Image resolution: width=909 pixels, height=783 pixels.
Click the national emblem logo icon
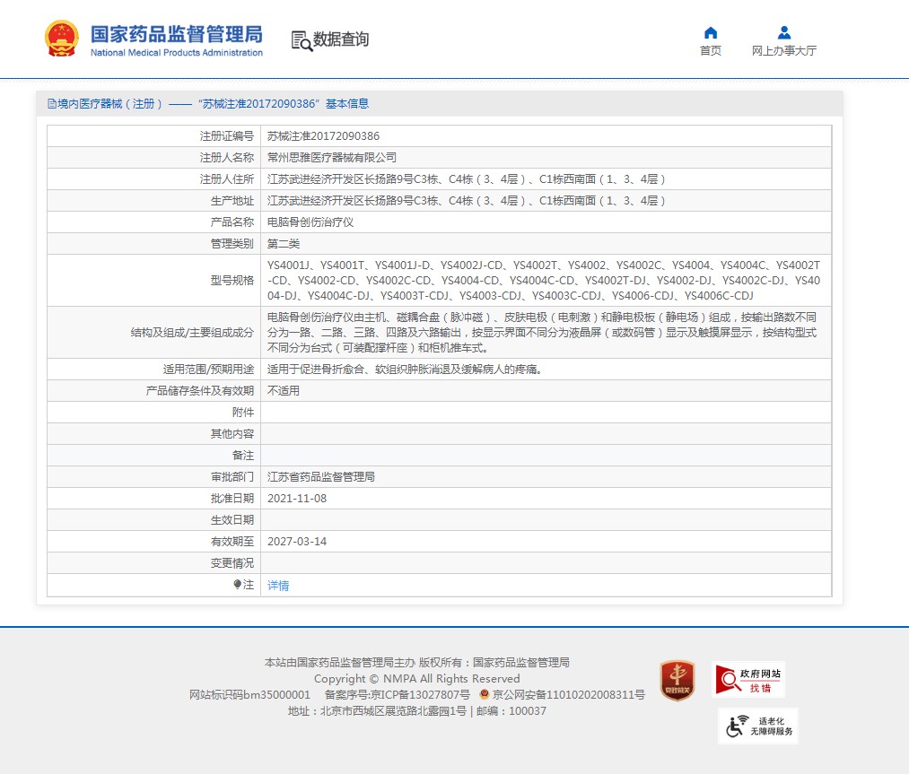coord(61,39)
